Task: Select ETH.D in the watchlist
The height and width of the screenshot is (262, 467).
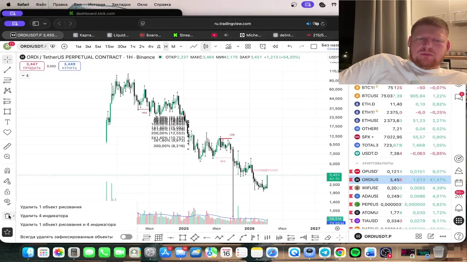Action: 400,104
